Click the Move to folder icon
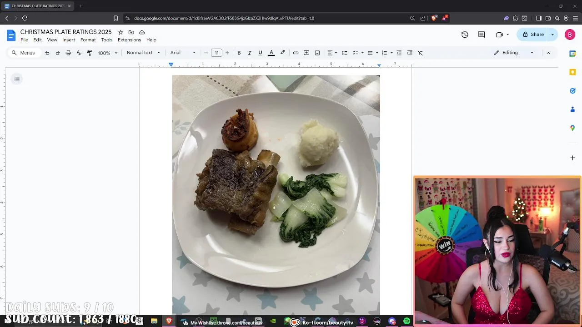The image size is (582, 327). [131, 32]
